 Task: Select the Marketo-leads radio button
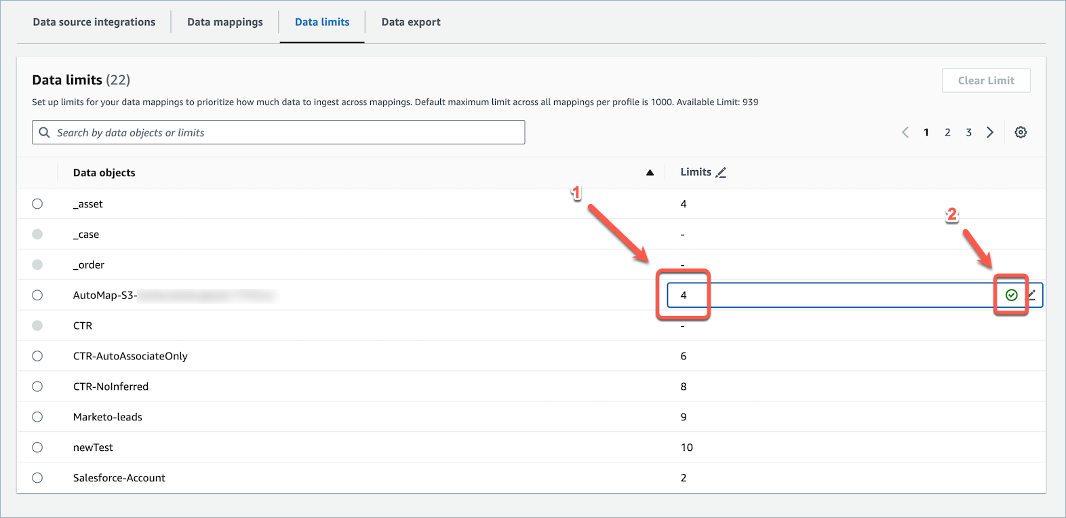[37, 417]
